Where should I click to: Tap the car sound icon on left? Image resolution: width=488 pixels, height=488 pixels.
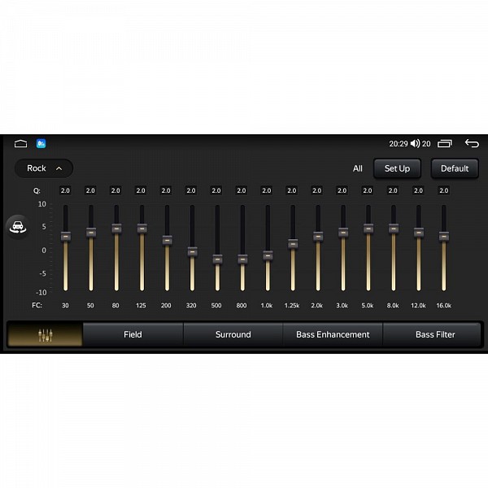pos(16,227)
